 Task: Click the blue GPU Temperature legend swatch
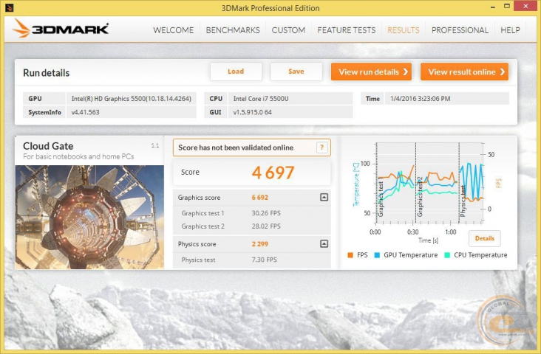click(x=377, y=255)
